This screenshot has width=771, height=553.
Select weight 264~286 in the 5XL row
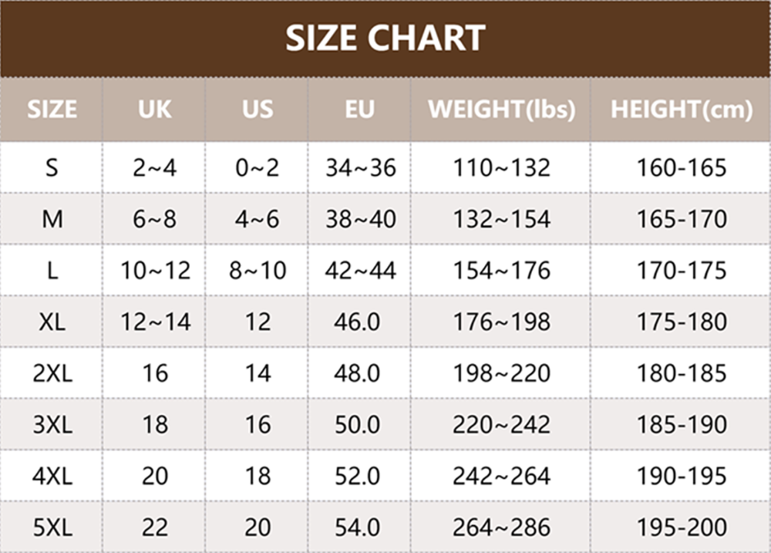point(501,528)
